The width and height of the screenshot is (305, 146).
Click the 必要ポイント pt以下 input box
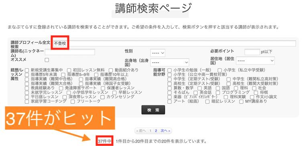(x=252, y=52)
